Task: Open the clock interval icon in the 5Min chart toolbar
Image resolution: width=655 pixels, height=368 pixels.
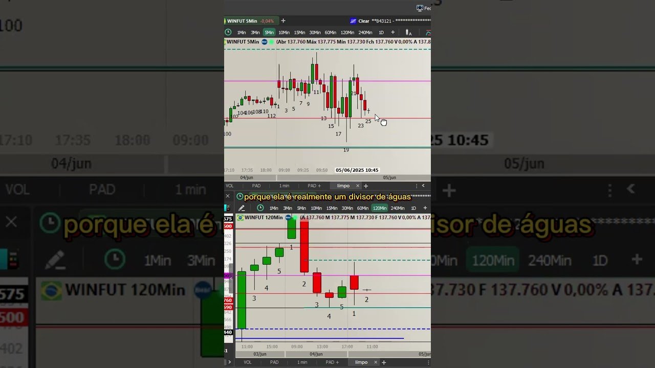Action: tap(228, 32)
